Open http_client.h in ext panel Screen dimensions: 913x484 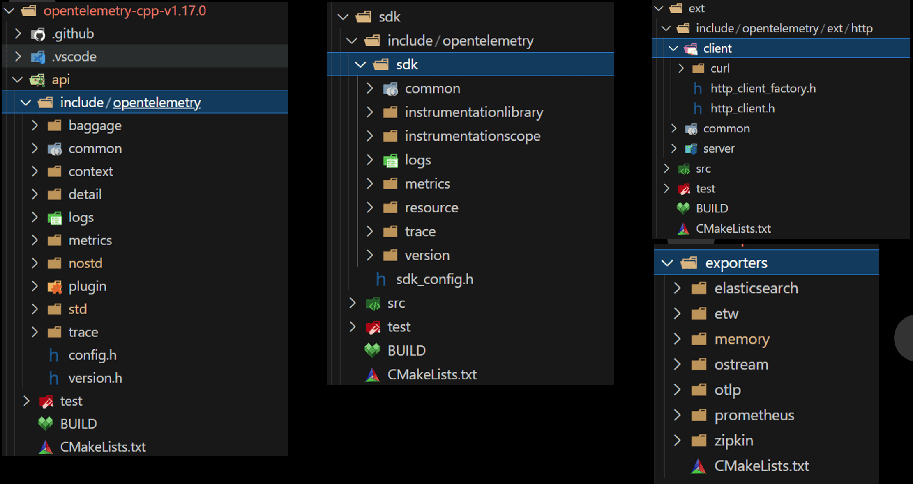pos(781,109)
